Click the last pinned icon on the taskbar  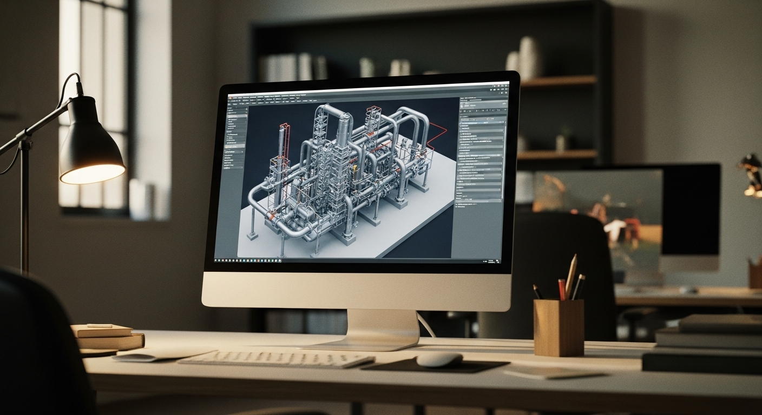pos(279,261)
